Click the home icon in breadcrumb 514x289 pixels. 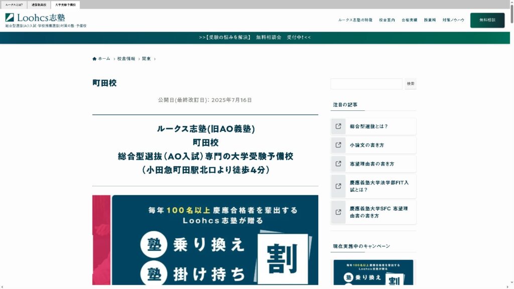click(94, 59)
